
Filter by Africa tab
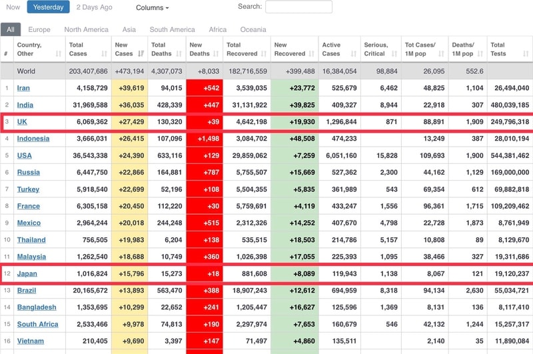coord(218,29)
